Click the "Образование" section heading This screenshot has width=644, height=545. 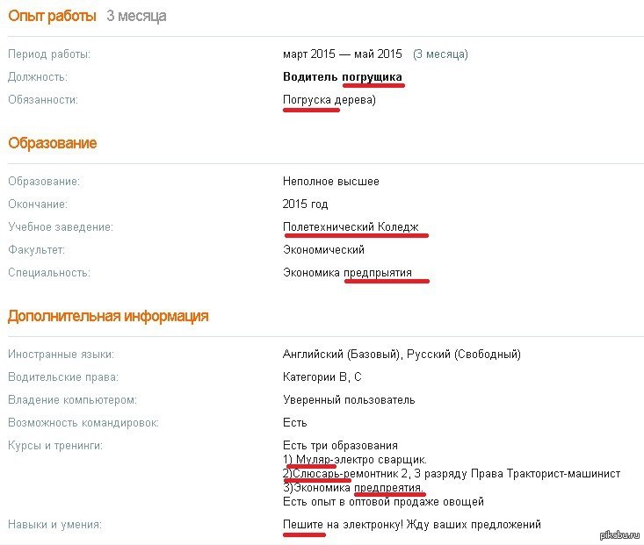pyautogui.click(x=53, y=143)
